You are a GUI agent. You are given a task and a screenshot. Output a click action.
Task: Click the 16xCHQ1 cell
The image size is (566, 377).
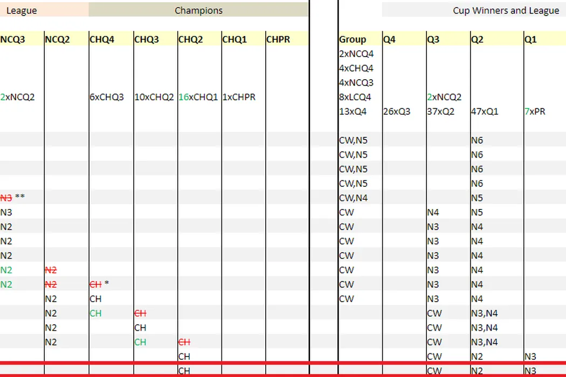tap(199, 97)
